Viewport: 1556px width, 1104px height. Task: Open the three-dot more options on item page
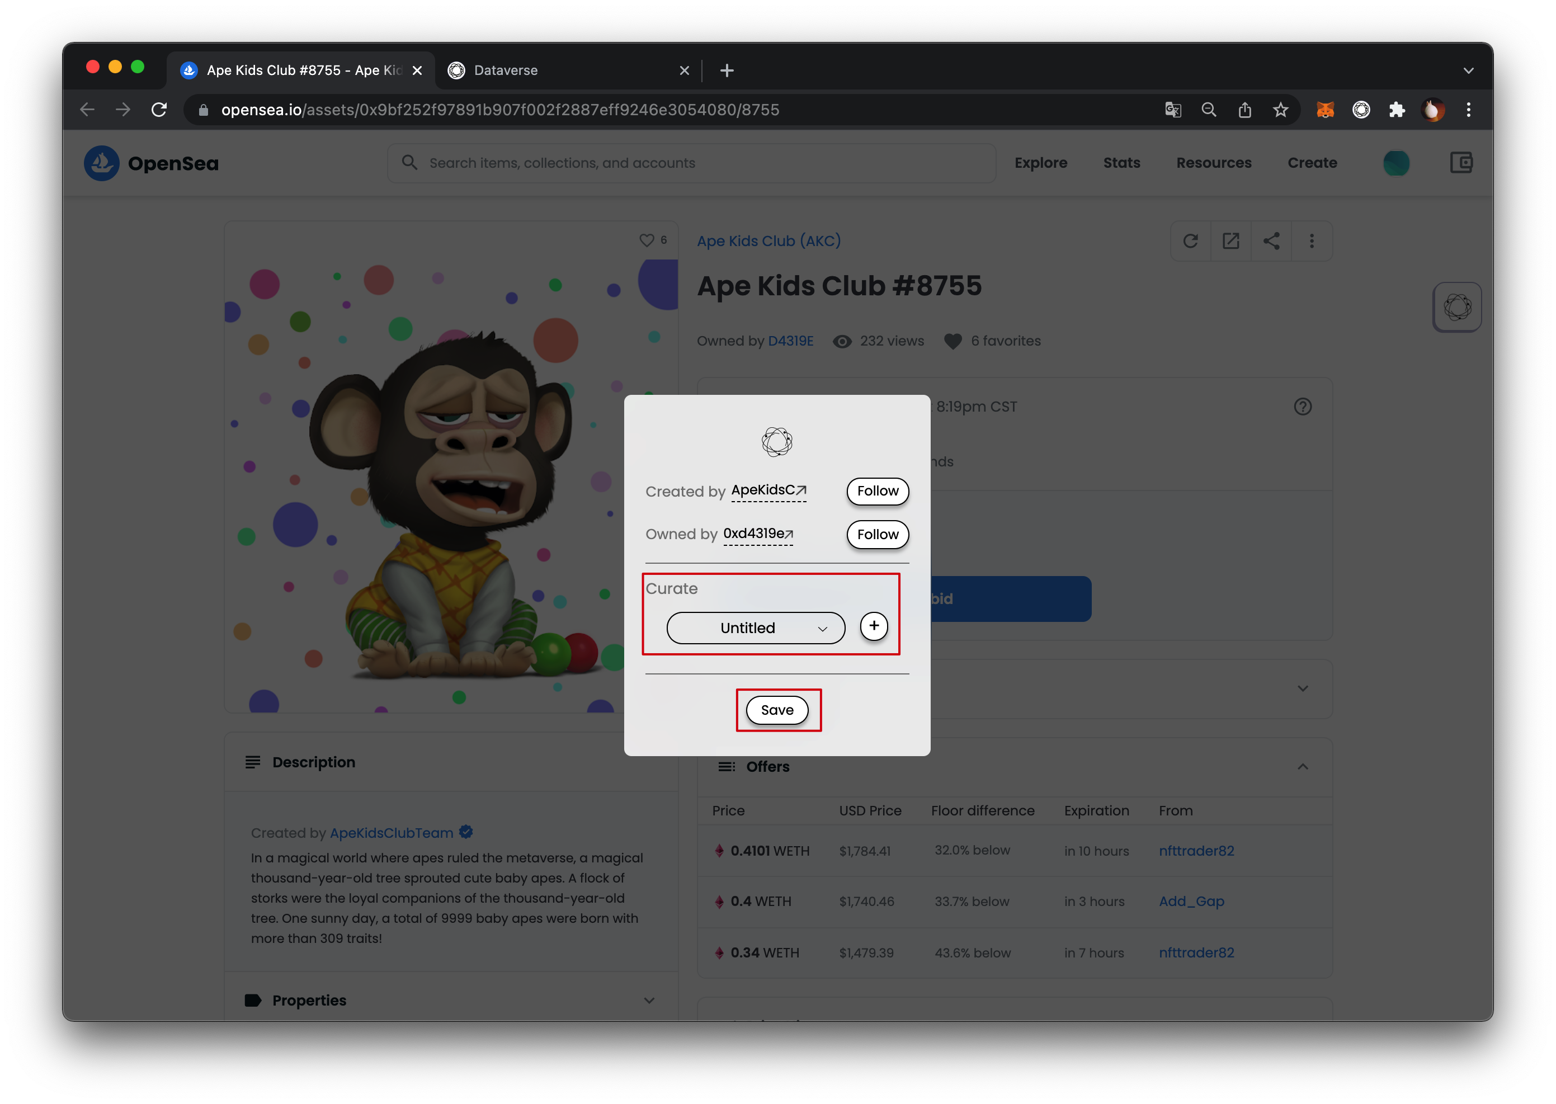click(1311, 240)
